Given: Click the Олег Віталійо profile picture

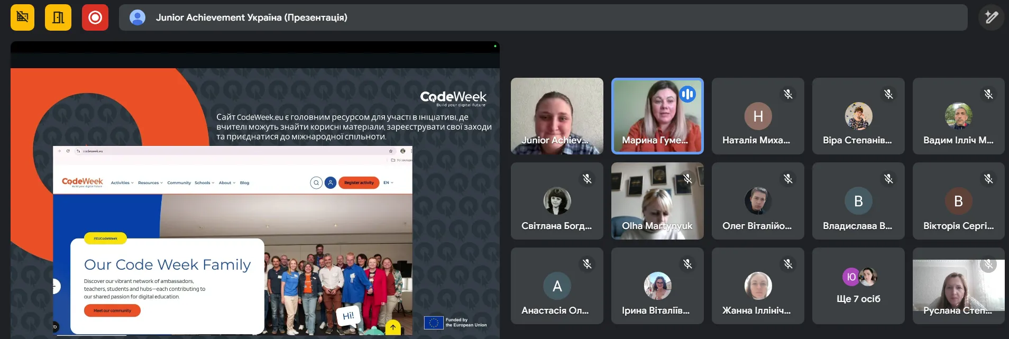Looking at the screenshot, I should point(758,201).
